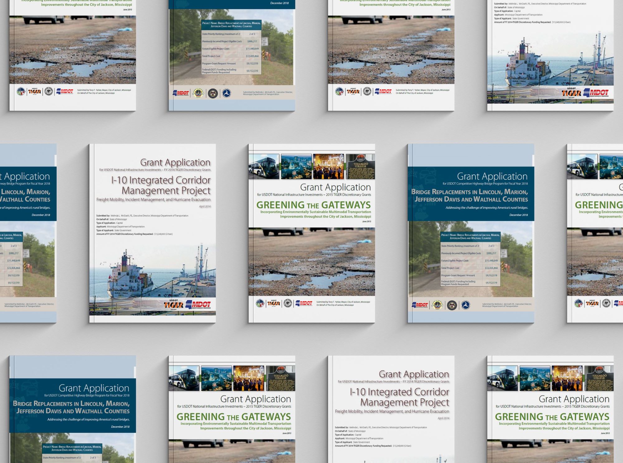This screenshot has width=623, height=463.
Task: Select city skyline photo on fully visible Greening cover
Action: point(296,166)
